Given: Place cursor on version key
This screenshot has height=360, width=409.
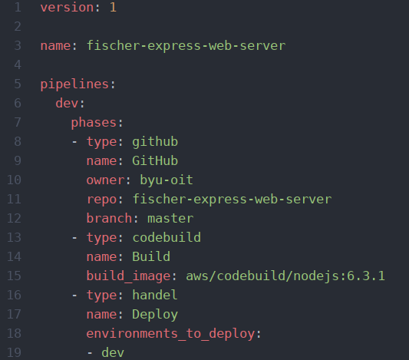Looking at the screenshot, I should tap(67, 7).
